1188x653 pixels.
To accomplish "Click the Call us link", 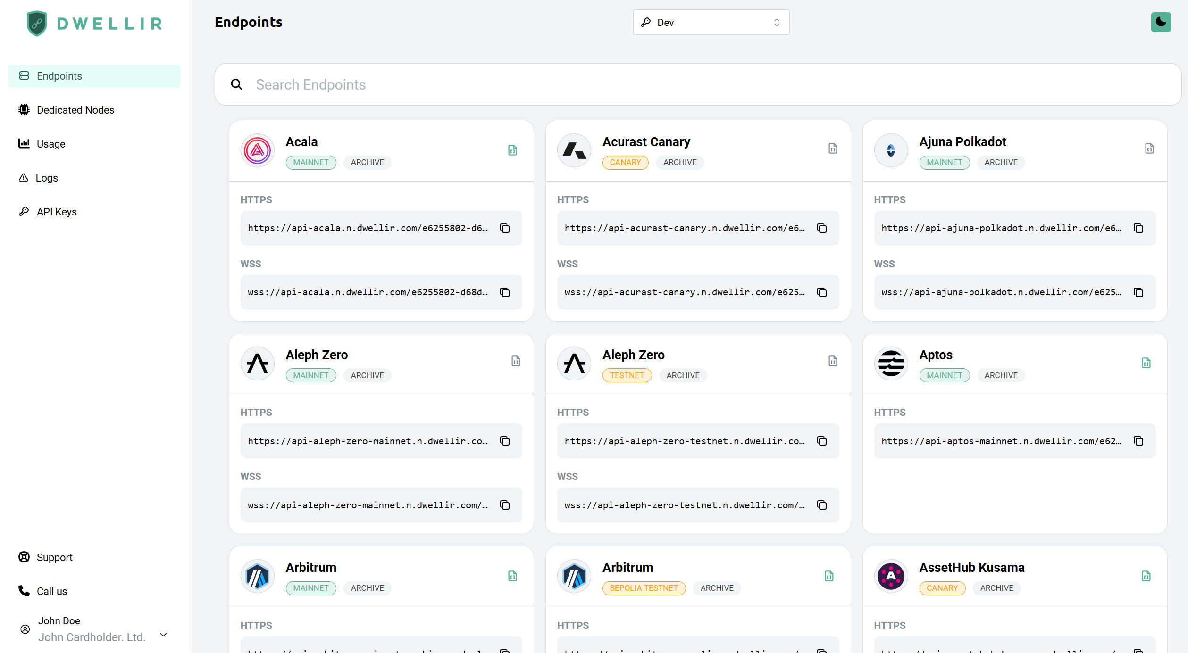I will coord(52,591).
